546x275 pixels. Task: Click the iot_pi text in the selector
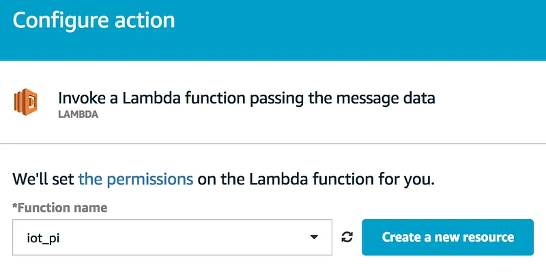43,238
